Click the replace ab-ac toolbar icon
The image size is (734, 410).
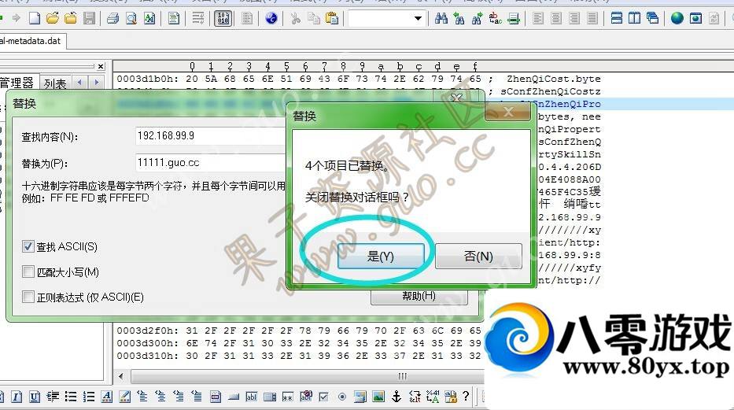(496, 18)
